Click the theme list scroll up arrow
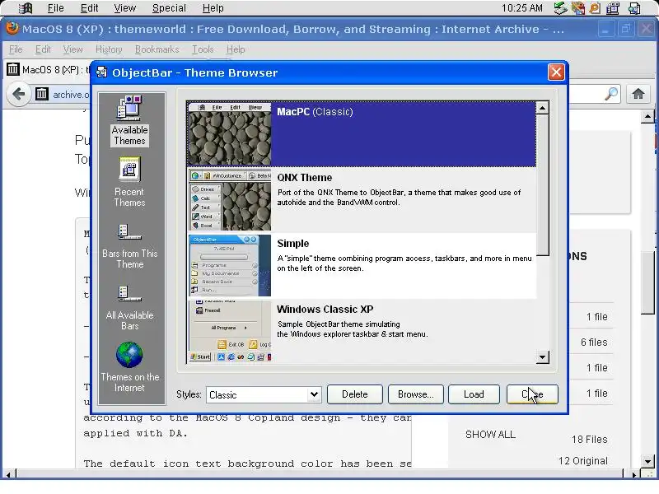Screen dimensions: 659x494 [x=542, y=108]
